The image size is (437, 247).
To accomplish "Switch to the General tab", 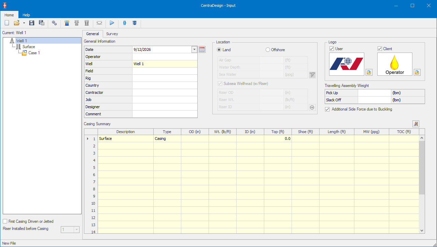I will [93, 34].
